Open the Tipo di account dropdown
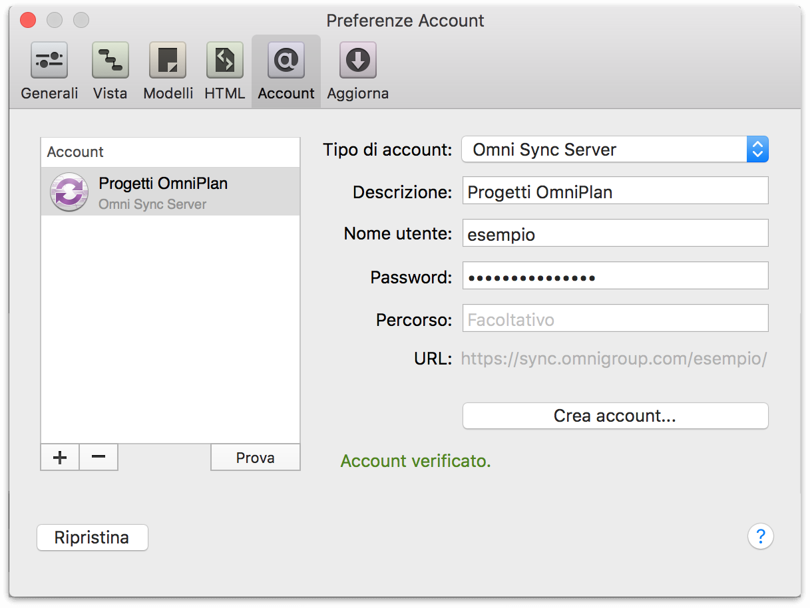This screenshot has height=608, width=810. point(757,149)
